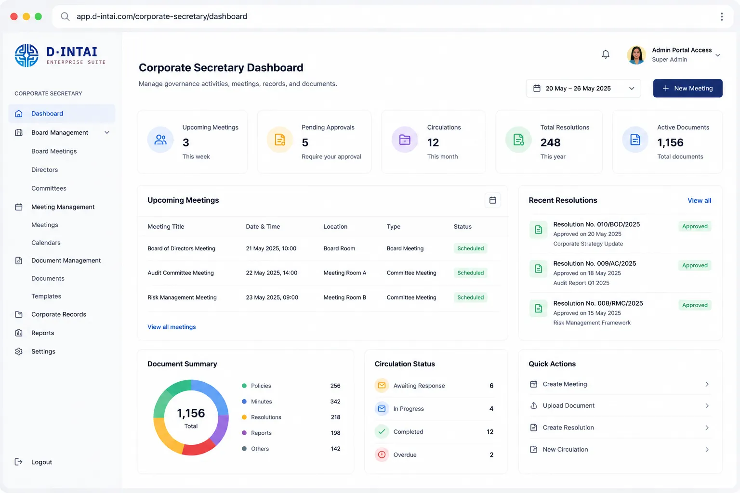Click the green Policies legend dot
Screen dimensions: 740x493
pyautogui.click(x=244, y=386)
